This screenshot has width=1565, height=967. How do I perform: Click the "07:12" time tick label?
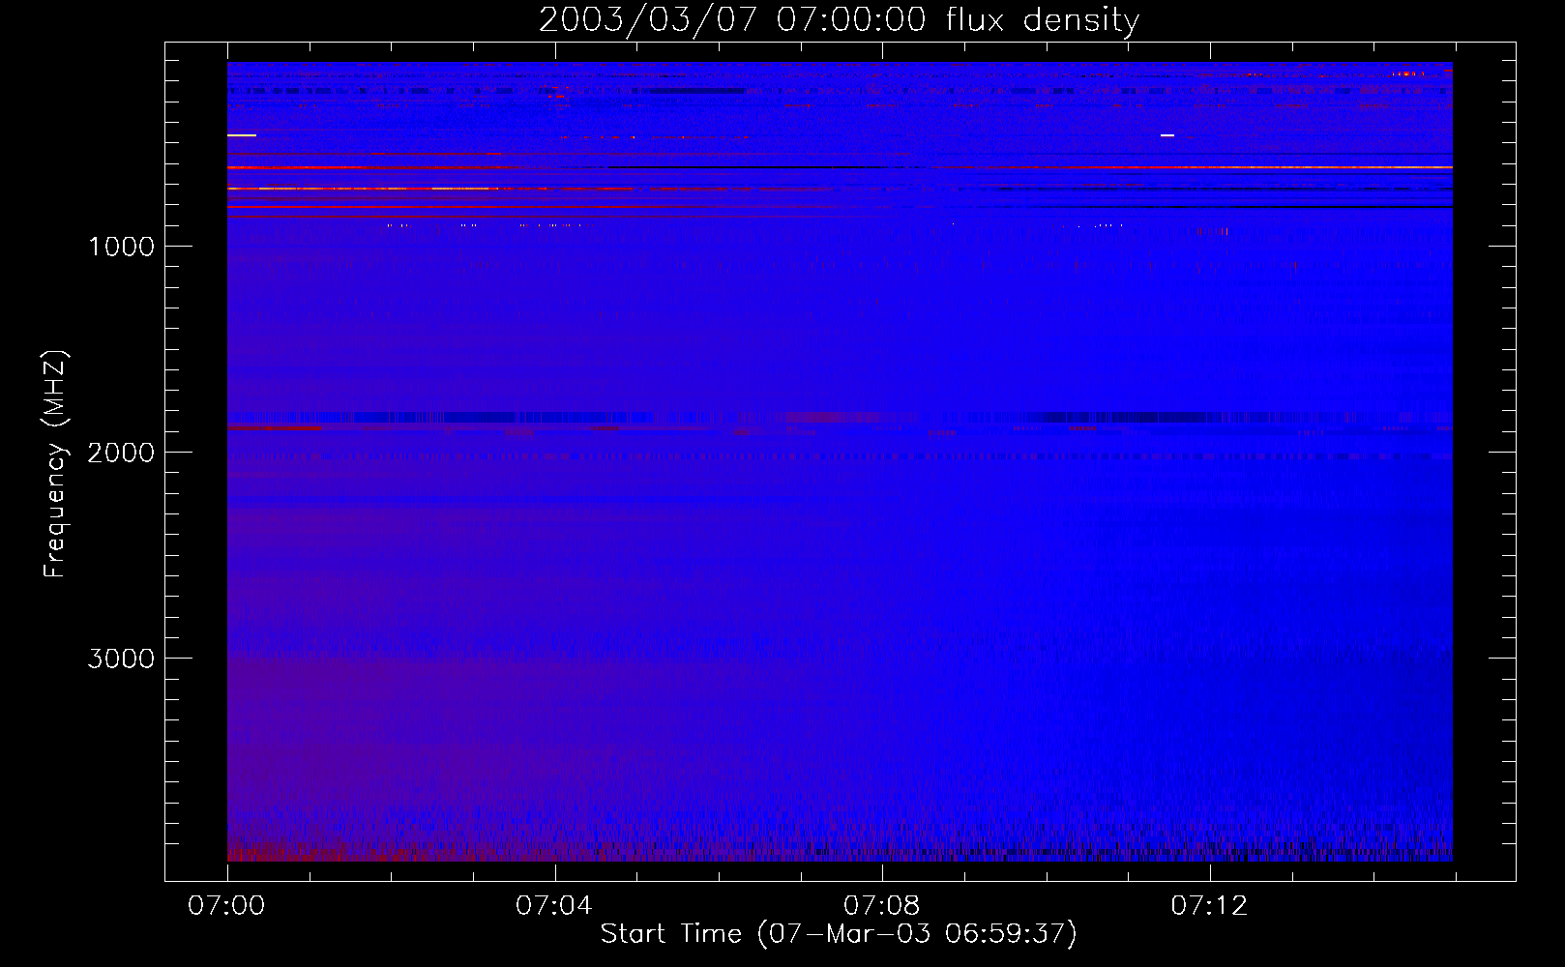pyautogui.click(x=1209, y=905)
